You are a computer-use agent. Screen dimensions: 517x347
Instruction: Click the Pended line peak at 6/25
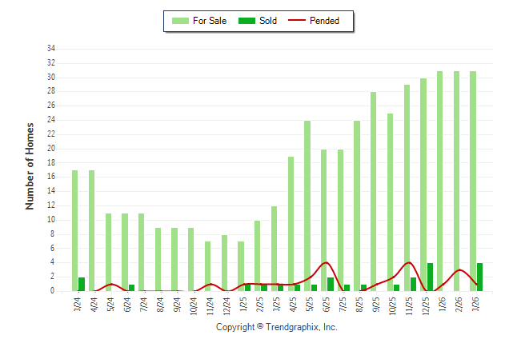324,262
